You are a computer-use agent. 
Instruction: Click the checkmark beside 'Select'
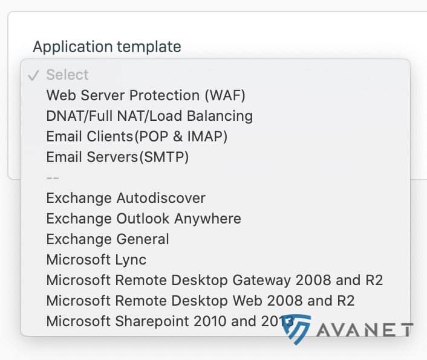(34, 76)
